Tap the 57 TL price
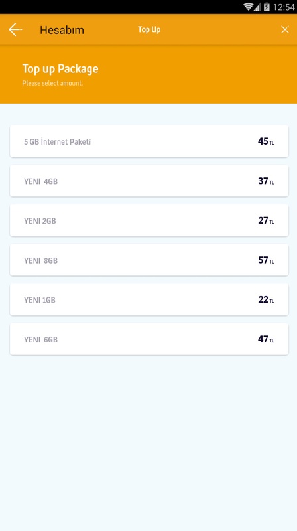 pyautogui.click(x=266, y=260)
